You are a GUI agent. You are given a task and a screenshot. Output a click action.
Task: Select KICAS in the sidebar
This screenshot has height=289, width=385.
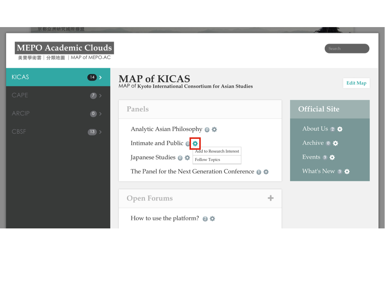58,77
